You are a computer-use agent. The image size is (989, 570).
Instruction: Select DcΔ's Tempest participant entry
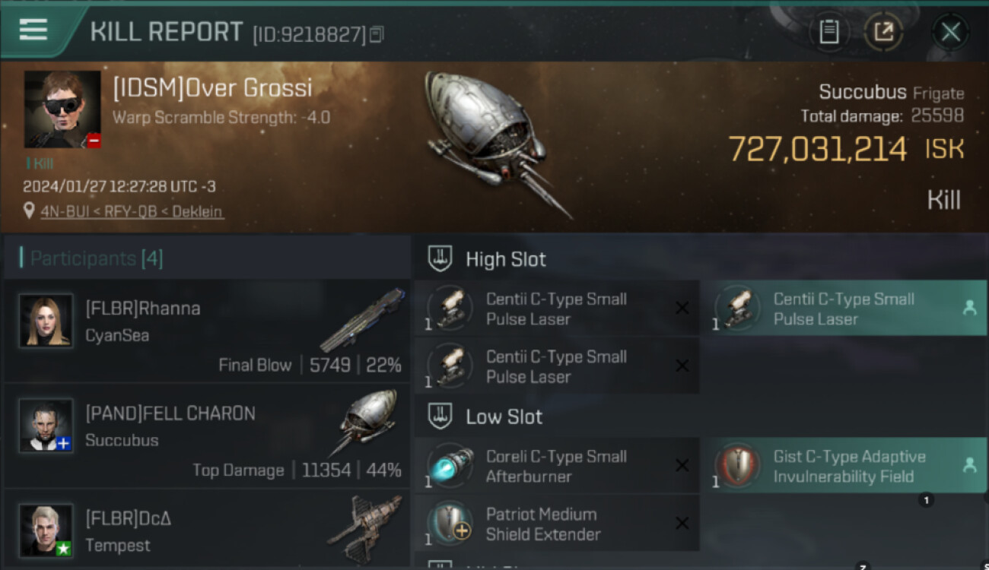(207, 529)
